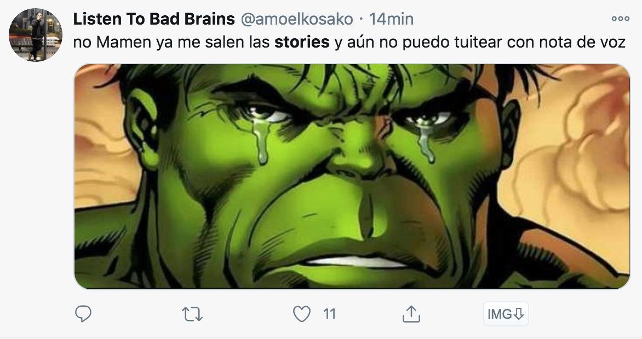Like the tweet with the heart icon

[x=302, y=314]
